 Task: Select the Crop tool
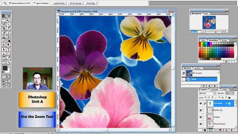(4, 28)
